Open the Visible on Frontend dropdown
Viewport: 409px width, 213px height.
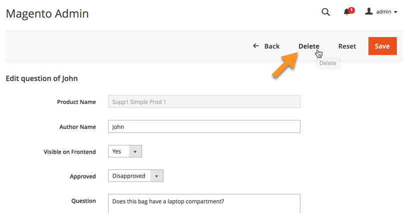point(125,151)
